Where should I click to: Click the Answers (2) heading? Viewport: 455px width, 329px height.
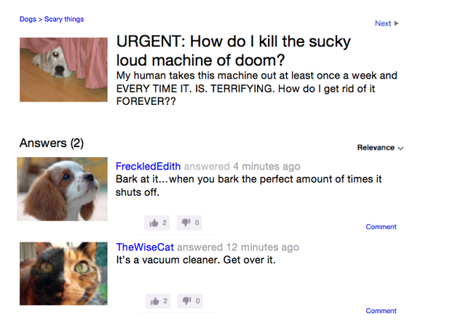coord(52,143)
